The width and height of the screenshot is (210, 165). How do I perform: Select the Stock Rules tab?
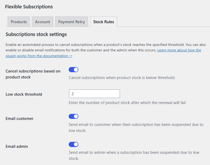103,22
